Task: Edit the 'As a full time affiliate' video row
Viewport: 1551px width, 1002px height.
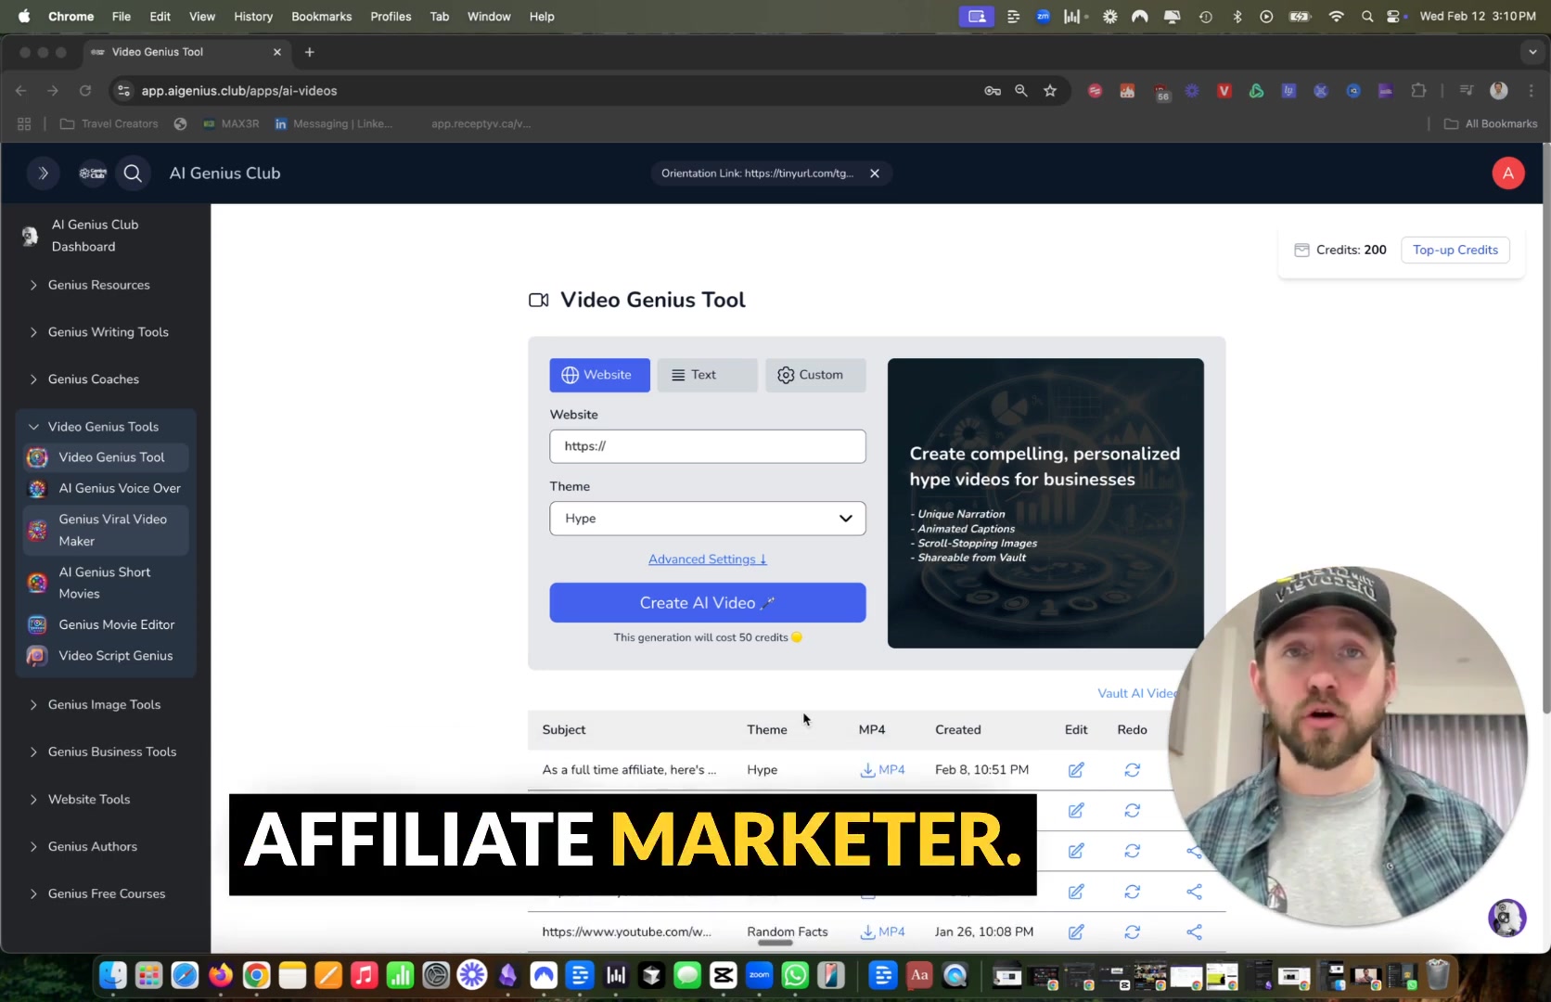Action: [1076, 770]
